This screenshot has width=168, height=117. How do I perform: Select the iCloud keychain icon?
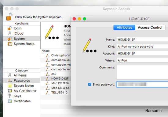(x=10, y=33)
